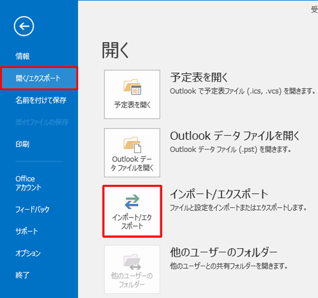Click the インポート/エクスポート heading text
Image resolution: width=318 pixels, height=298 pixels.
click(219, 194)
